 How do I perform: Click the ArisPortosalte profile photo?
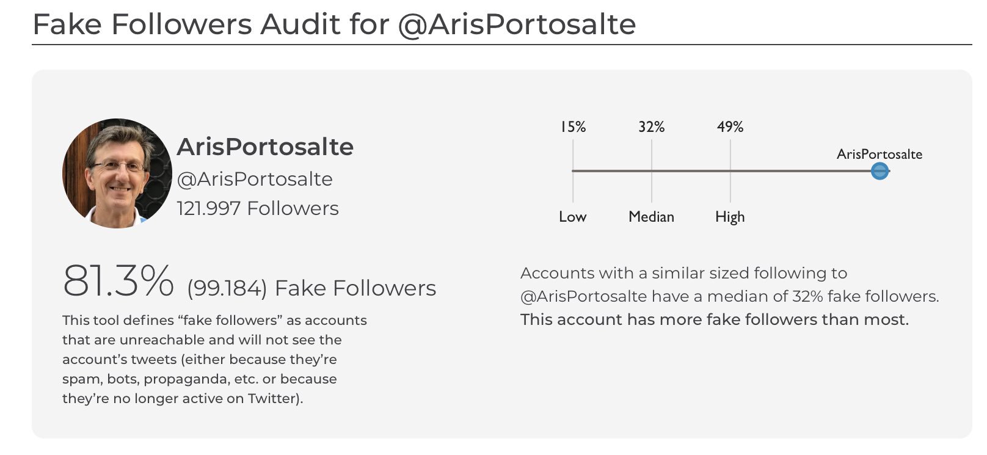click(117, 173)
